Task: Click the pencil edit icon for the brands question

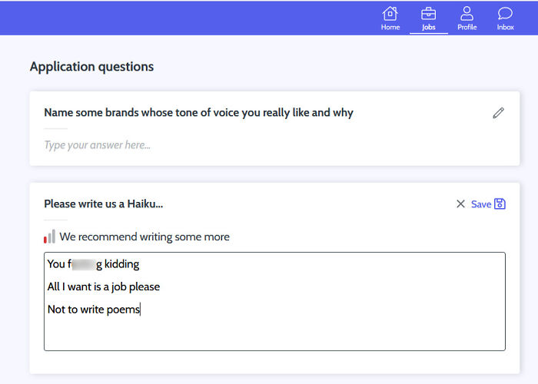Action: point(499,113)
